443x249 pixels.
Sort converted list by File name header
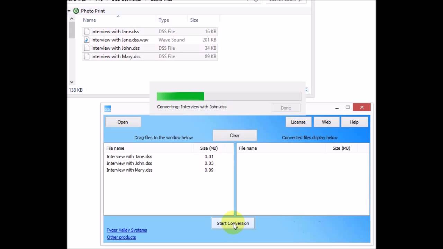tap(248, 148)
